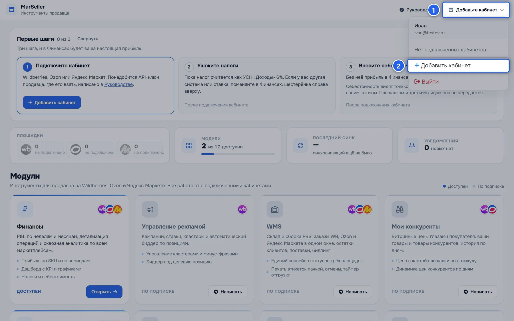Click the Мои конкуренты card title
Screen dimensions: 514x321
416,227
